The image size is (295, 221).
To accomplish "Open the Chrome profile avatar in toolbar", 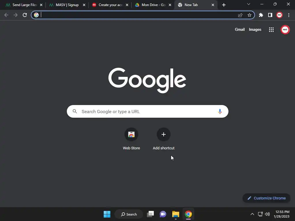I will click(279, 15).
